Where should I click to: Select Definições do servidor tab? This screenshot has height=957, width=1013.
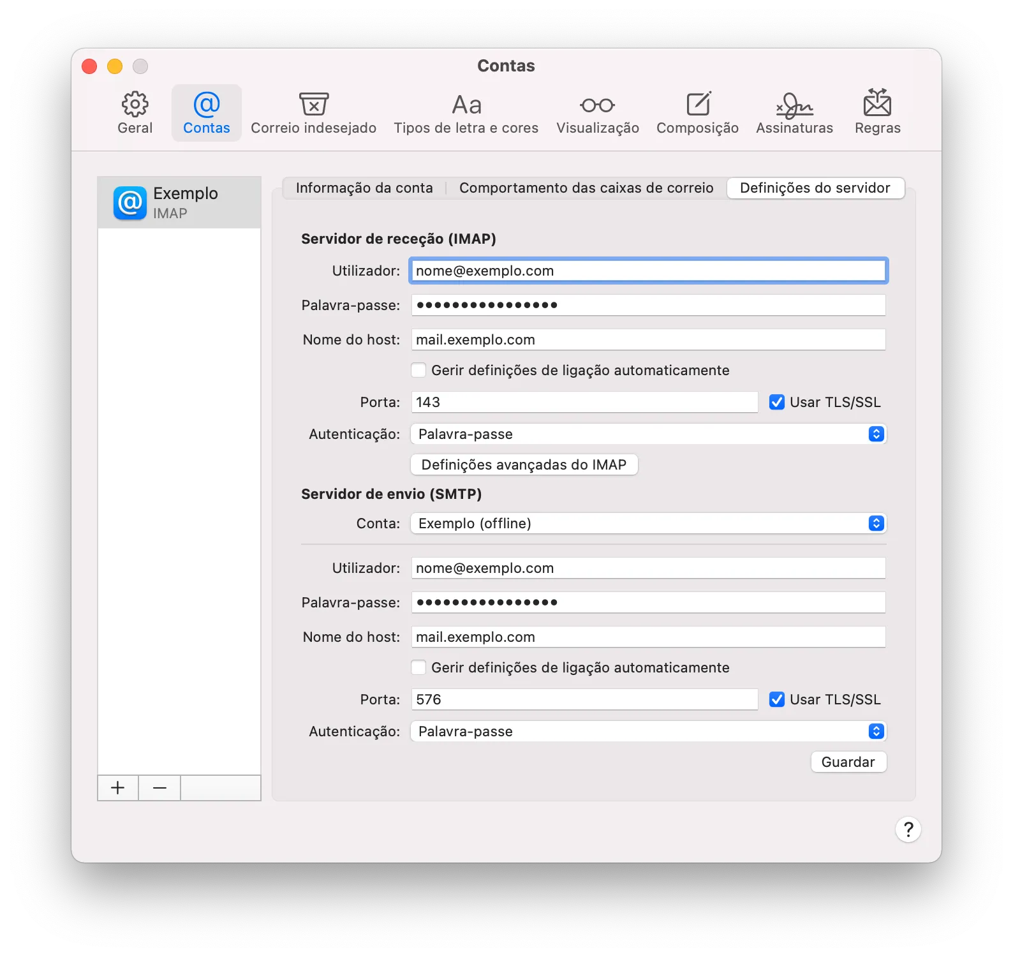pyautogui.click(x=815, y=188)
